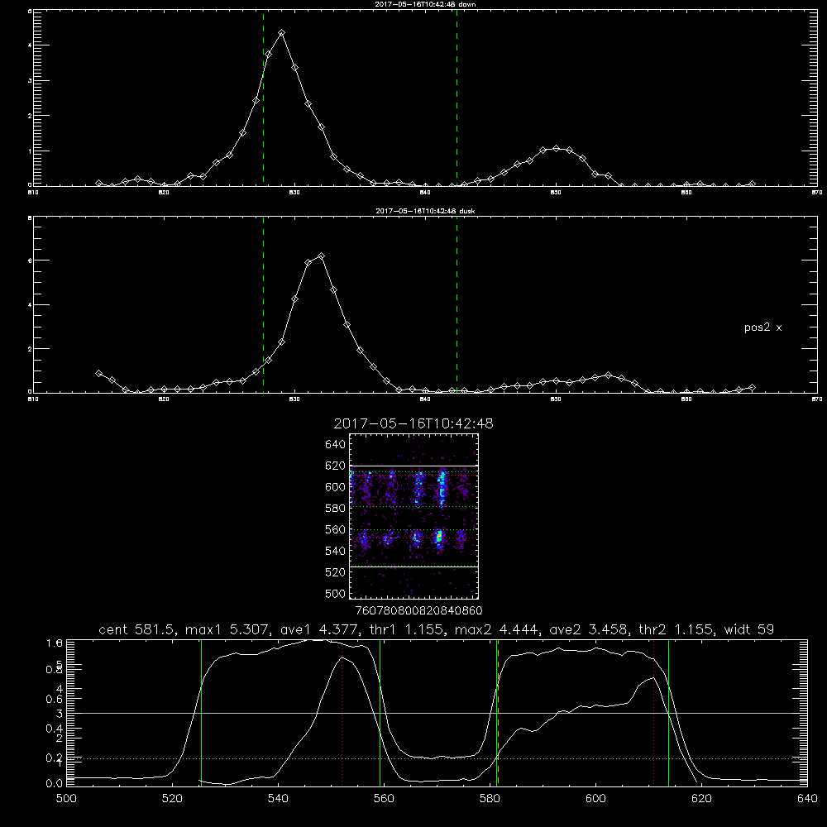Viewport: 827px width, 827px height.
Task: Click the bottom plot x-axis label 600
Action: [595, 799]
